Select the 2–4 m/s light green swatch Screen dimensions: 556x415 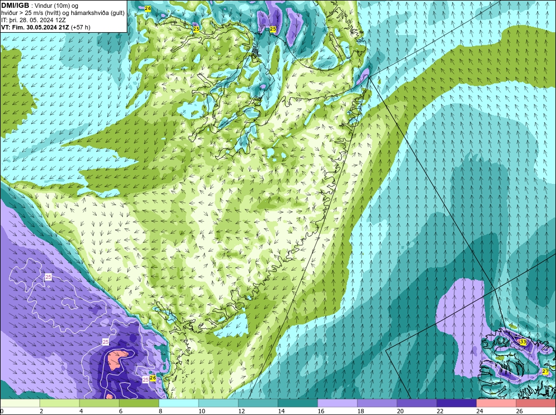[x=59, y=403]
